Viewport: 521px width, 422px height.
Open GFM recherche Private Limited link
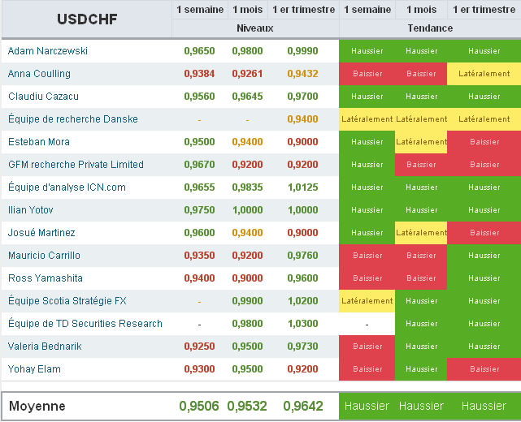(76, 165)
